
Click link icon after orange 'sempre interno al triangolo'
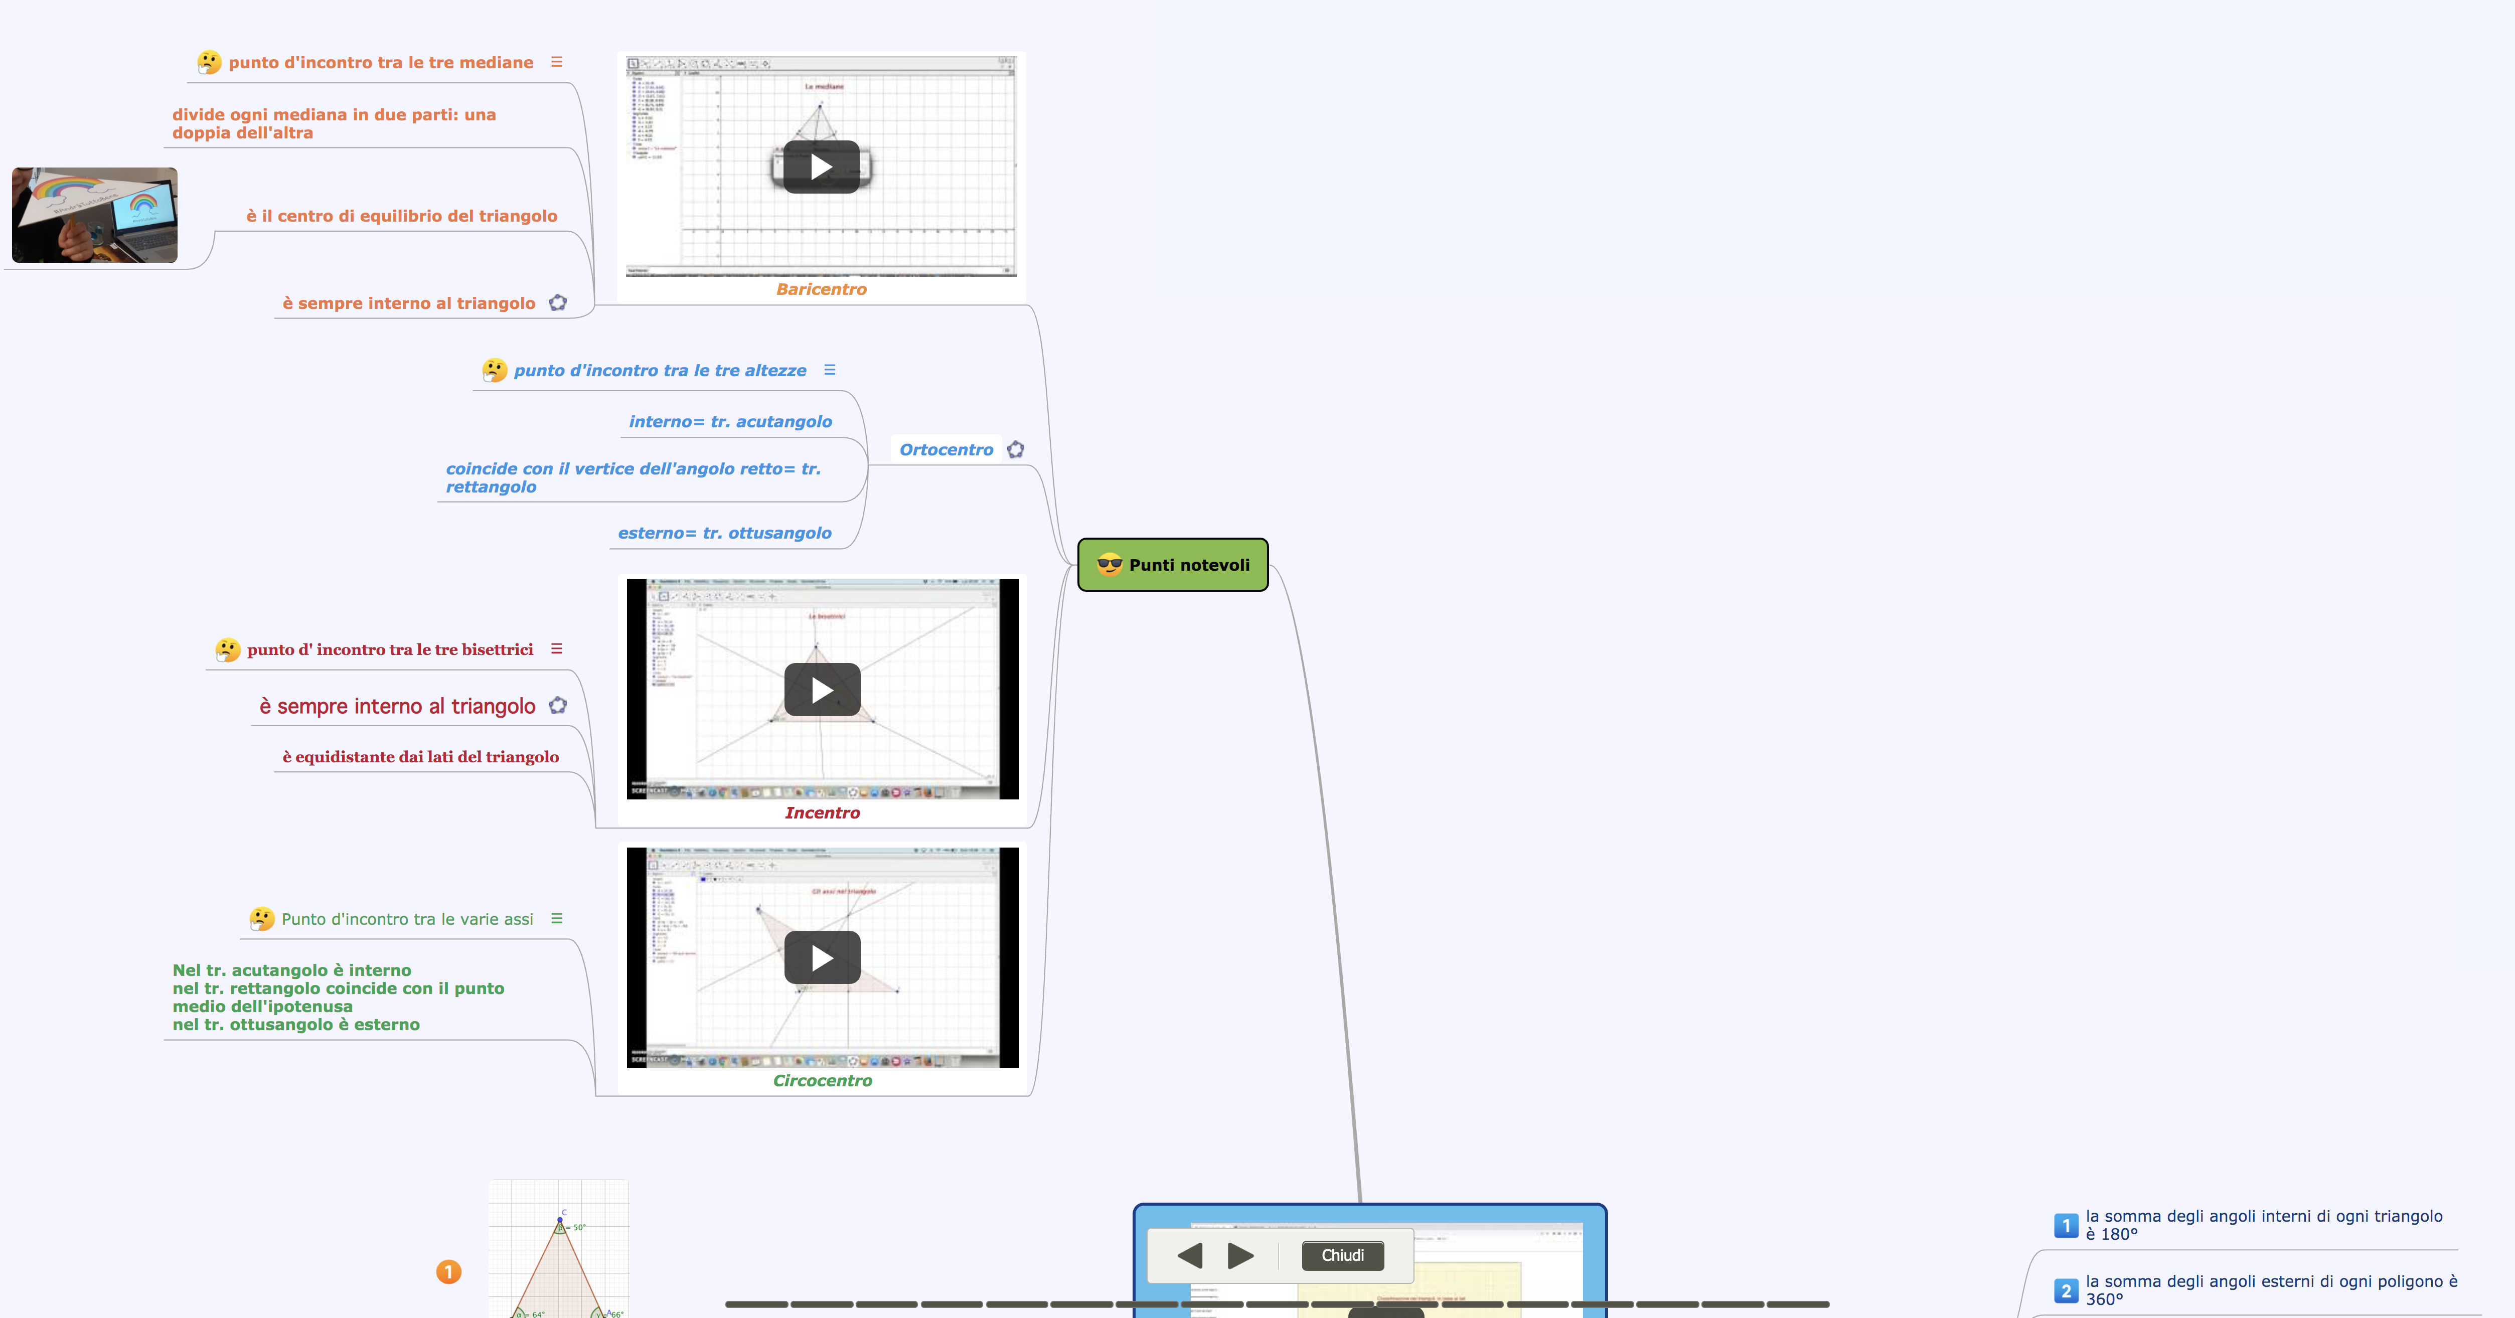557,302
